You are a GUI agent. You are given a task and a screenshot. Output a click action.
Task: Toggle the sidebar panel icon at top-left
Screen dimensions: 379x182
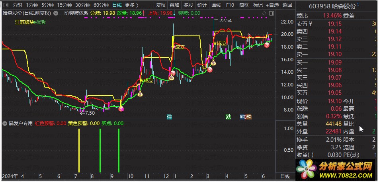pyautogui.click(x=6, y=5)
